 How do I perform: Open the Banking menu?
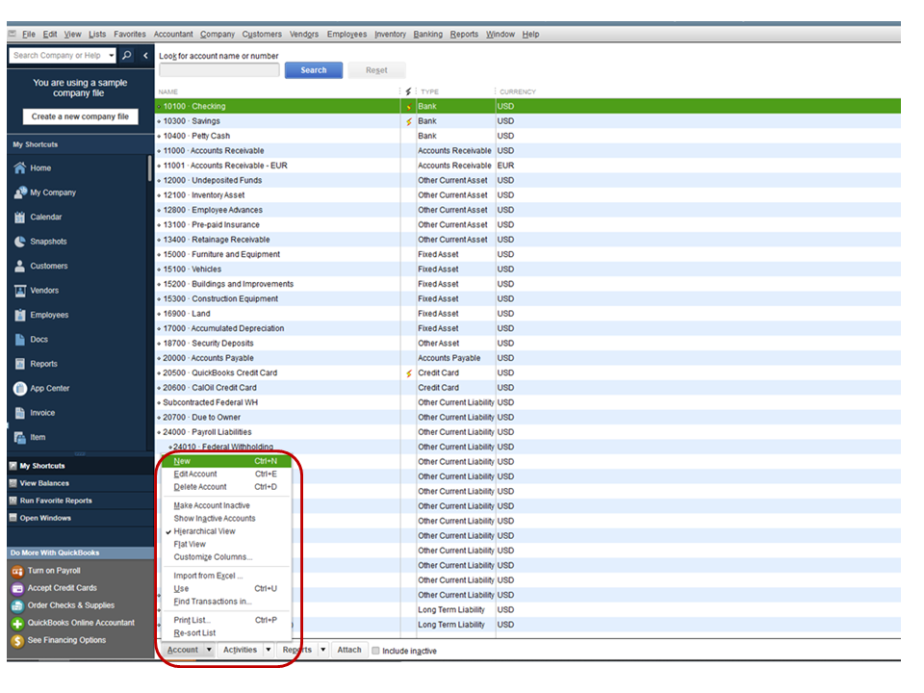coord(427,35)
